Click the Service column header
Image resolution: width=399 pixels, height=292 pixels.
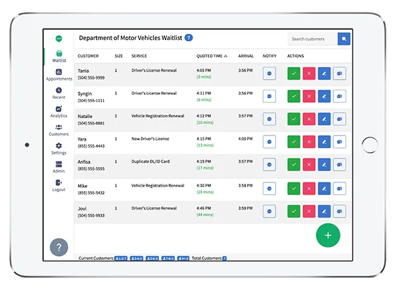pos(139,56)
